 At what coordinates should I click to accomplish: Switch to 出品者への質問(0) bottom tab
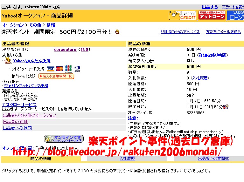[x=213, y=158]
